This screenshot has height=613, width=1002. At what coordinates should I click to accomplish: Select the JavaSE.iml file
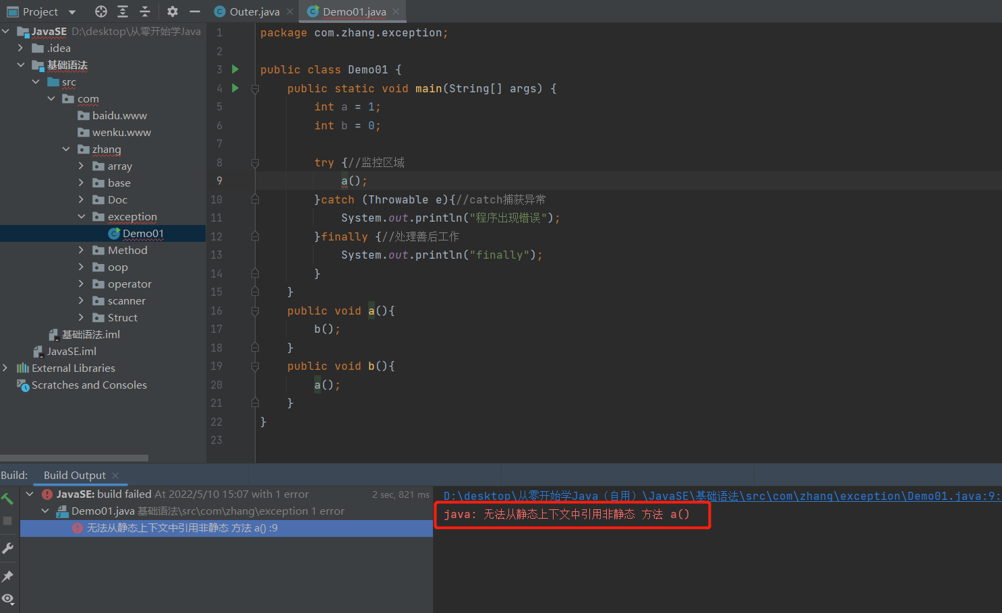[65, 351]
